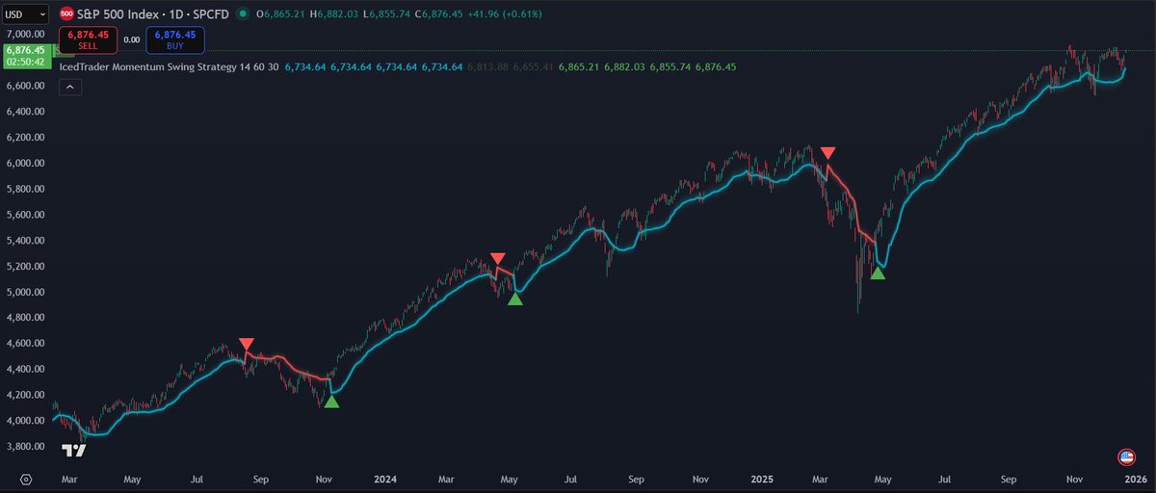This screenshot has width=1156, height=493.
Task: Click the 5,000.00 price scale label
Action: 24,292
